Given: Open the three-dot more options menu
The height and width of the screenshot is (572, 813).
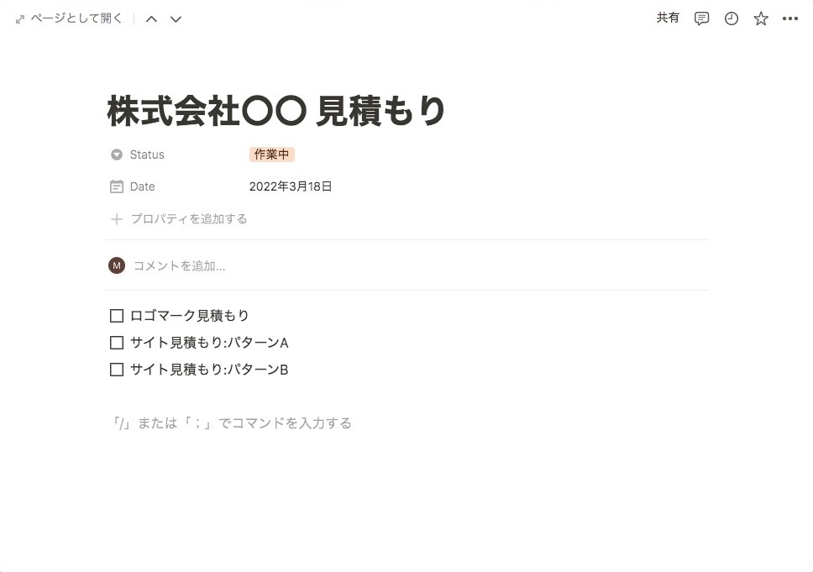Looking at the screenshot, I should pyautogui.click(x=790, y=18).
